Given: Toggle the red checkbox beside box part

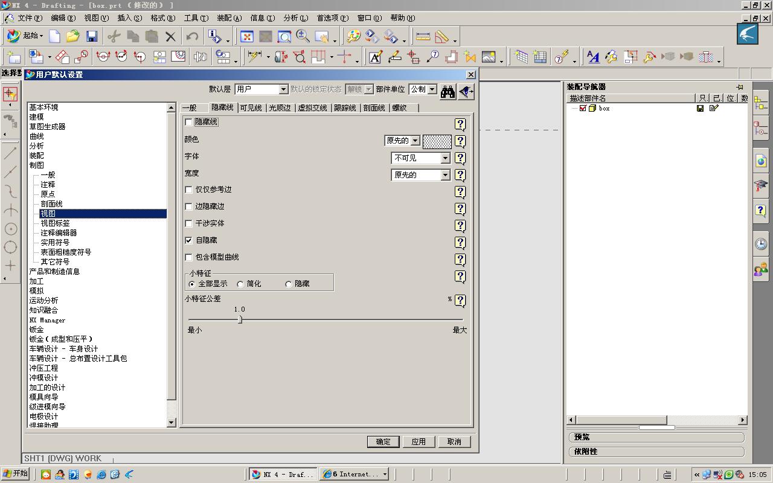Looking at the screenshot, I should [x=583, y=108].
